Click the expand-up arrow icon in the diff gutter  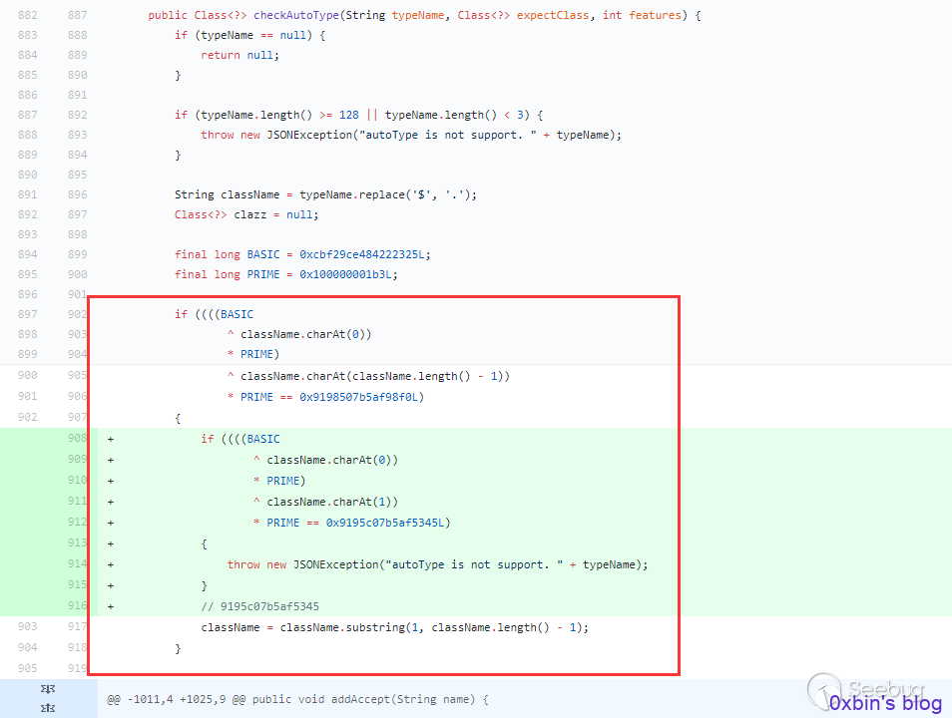[48, 708]
